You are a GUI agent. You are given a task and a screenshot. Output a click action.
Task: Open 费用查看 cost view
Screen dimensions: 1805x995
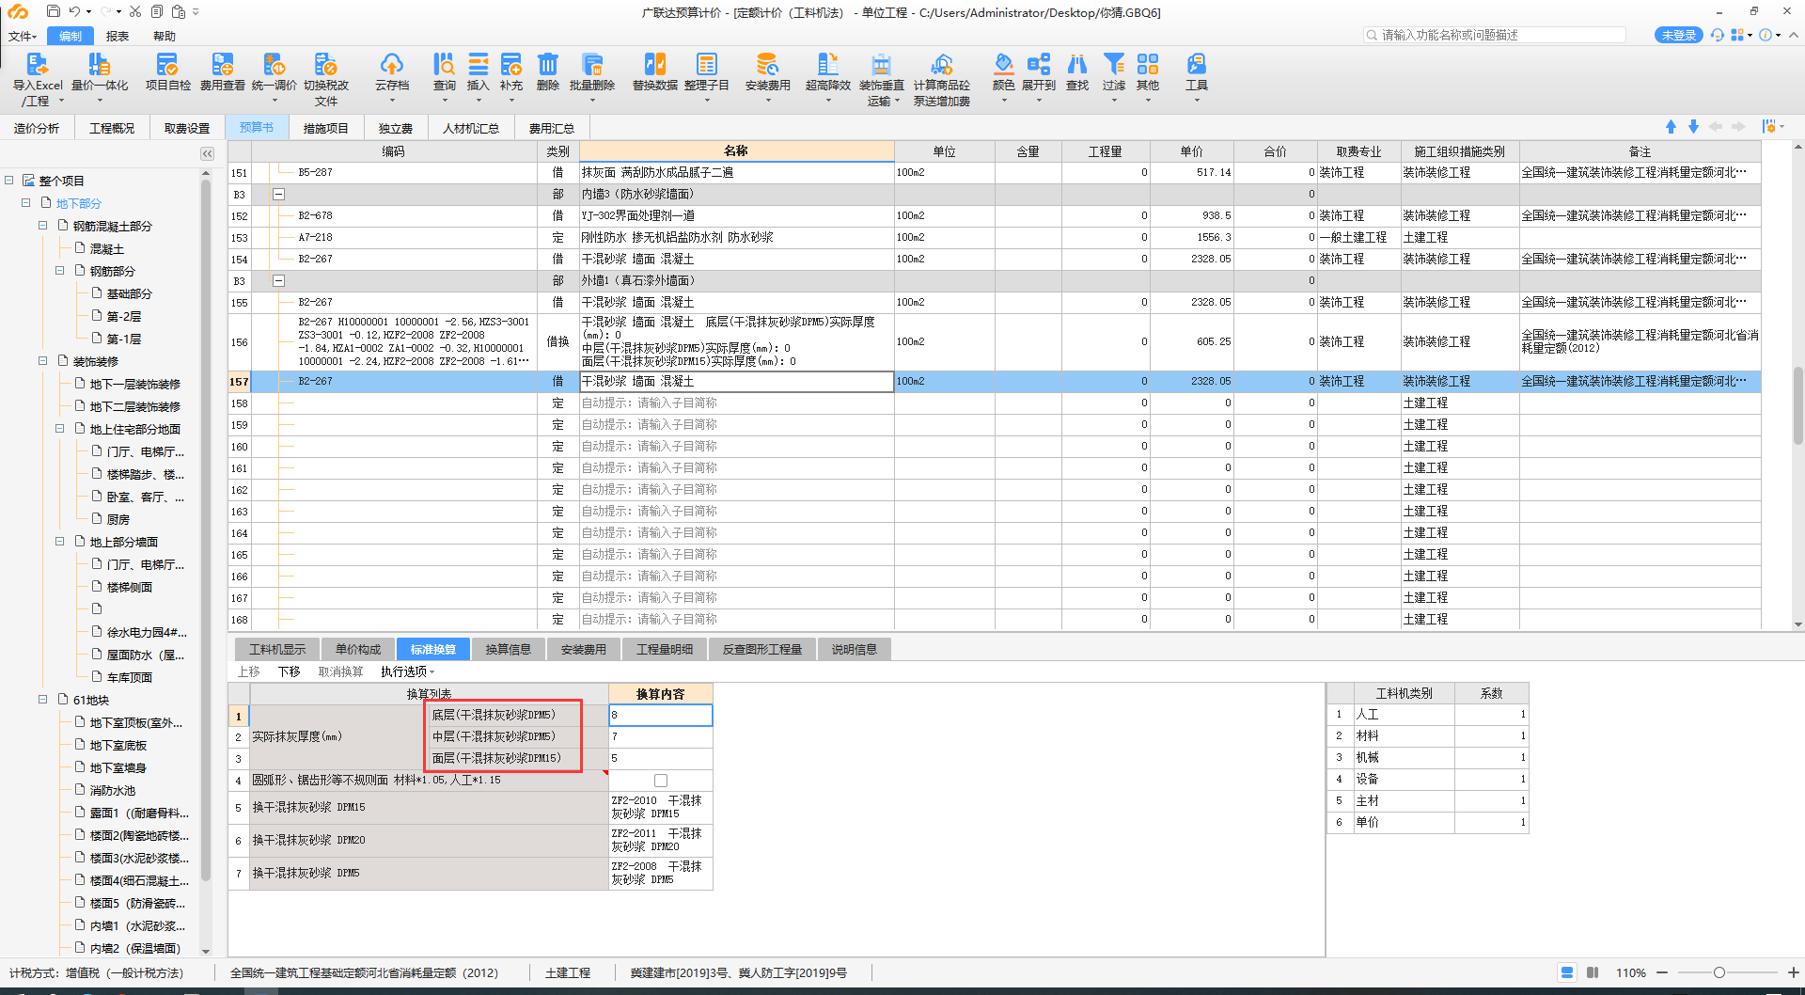(222, 64)
